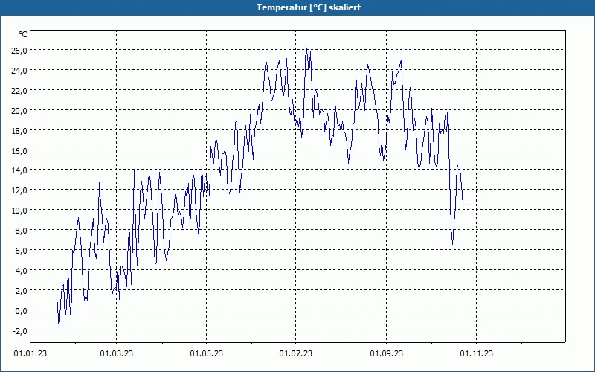Image resolution: width=595 pixels, height=372 pixels.
Task: Click the -2,0 y-axis label
Action: click(20, 330)
